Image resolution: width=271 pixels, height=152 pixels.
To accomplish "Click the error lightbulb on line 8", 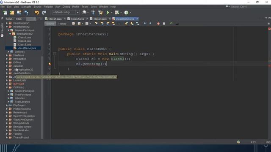I will (50, 64).
